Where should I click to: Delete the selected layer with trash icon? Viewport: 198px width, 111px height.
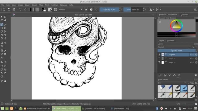tap(196, 75)
